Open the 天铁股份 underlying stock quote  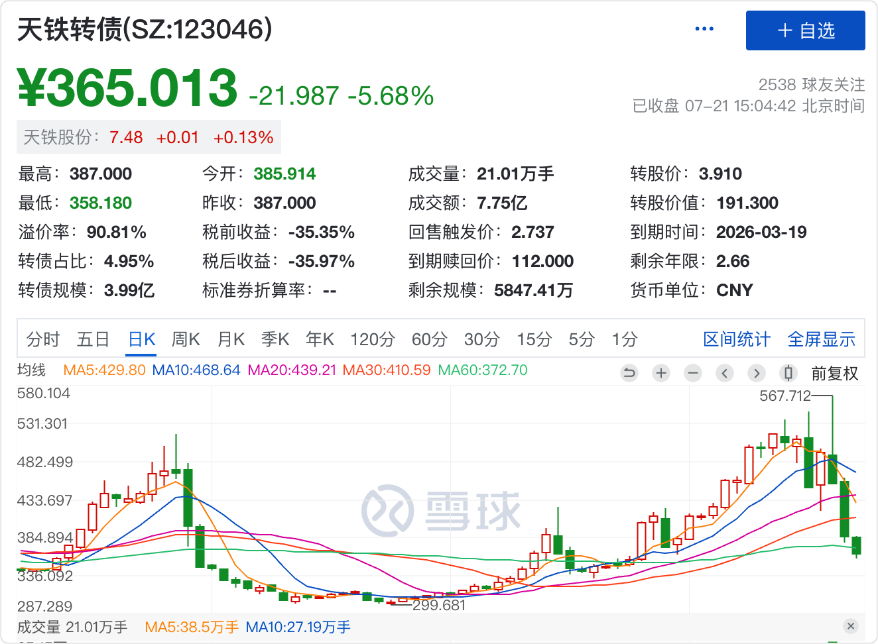point(149,137)
